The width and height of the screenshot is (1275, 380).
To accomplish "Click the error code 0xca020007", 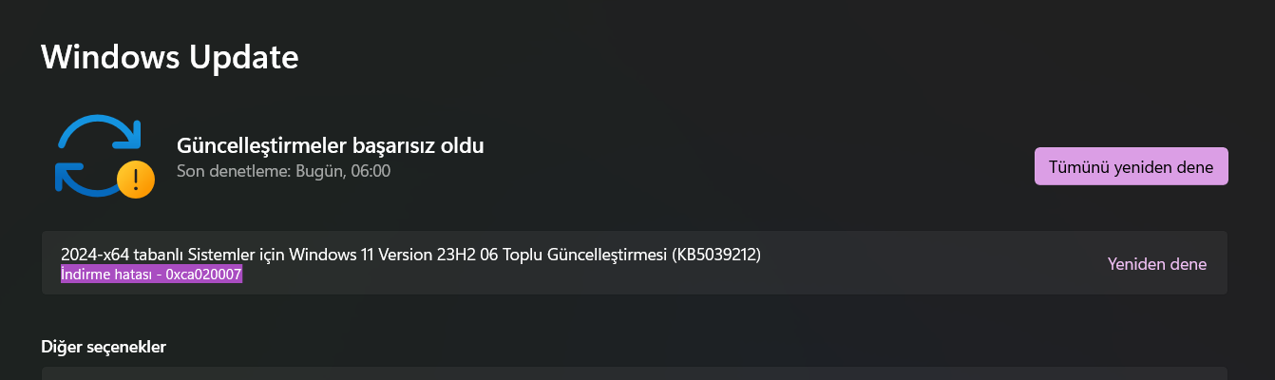I will (203, 275).
